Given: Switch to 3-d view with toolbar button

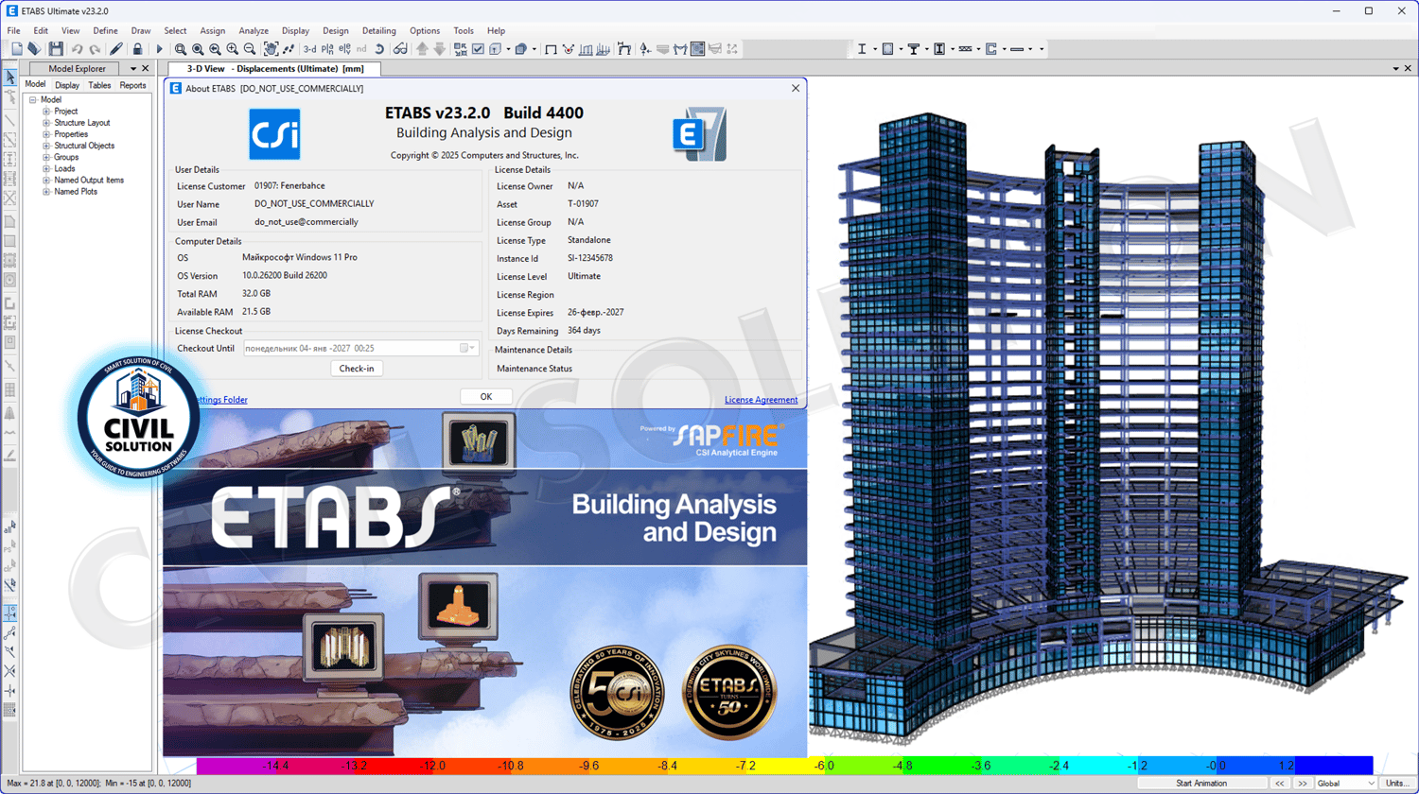Looking at the screenshot, I should pos(309,49).
